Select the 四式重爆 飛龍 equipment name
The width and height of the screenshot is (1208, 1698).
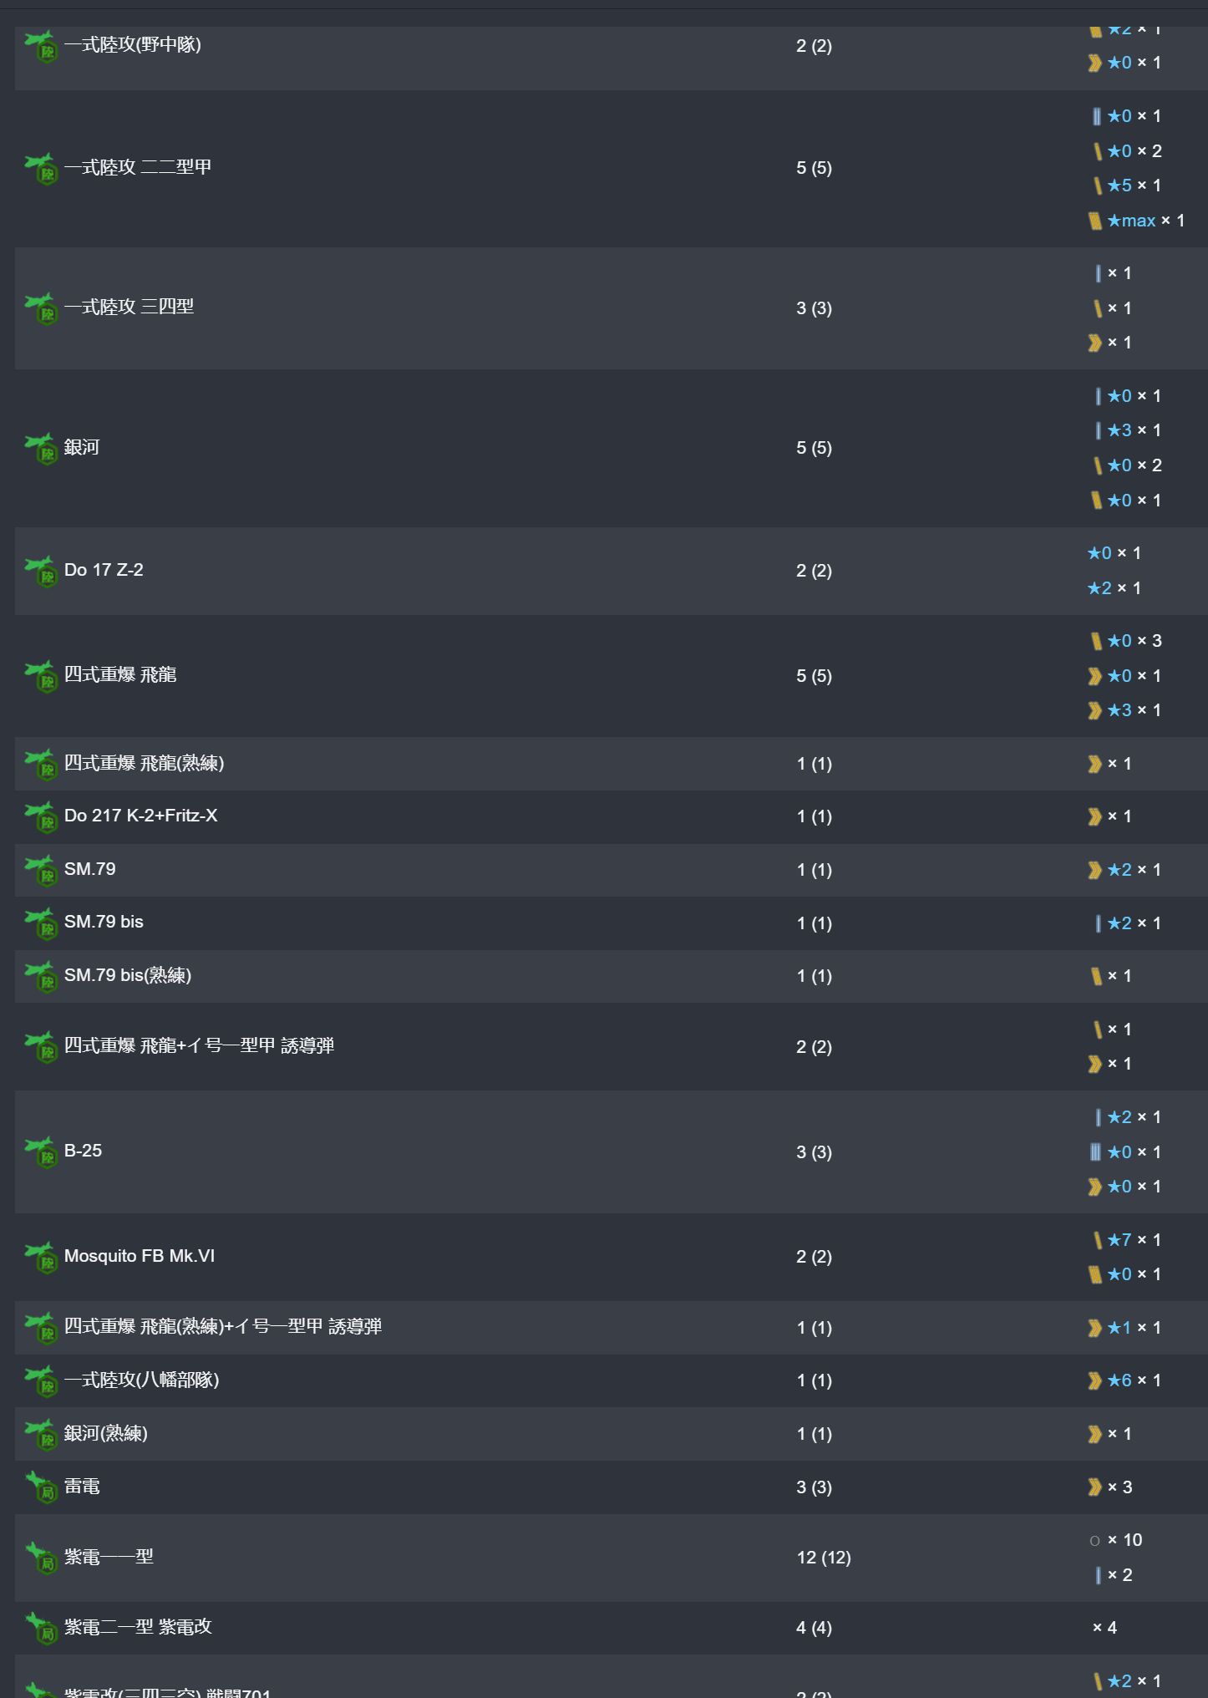click(x=120, y=675)
